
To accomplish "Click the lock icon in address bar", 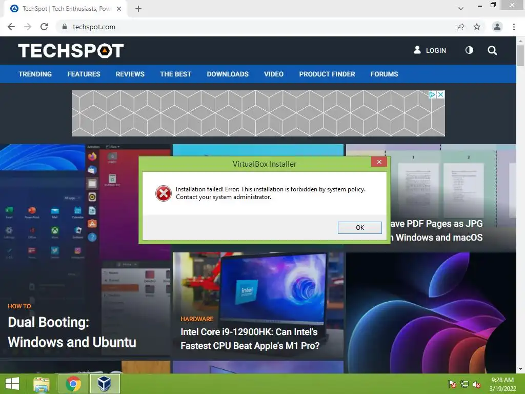I will pos(64,27).
